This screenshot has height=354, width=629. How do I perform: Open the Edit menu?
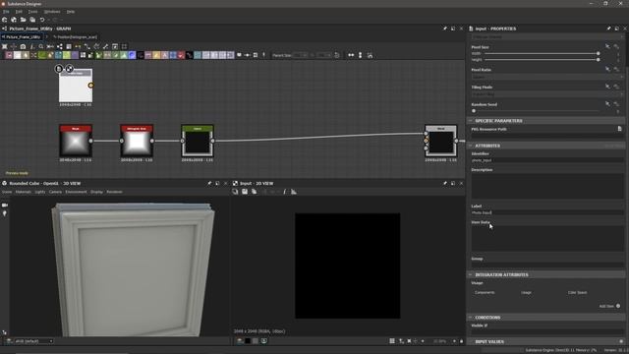19,12
